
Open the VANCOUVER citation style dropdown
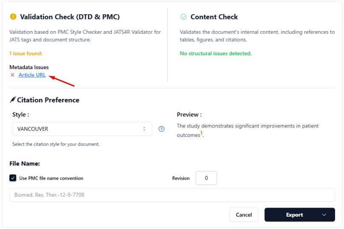point(82,129)
